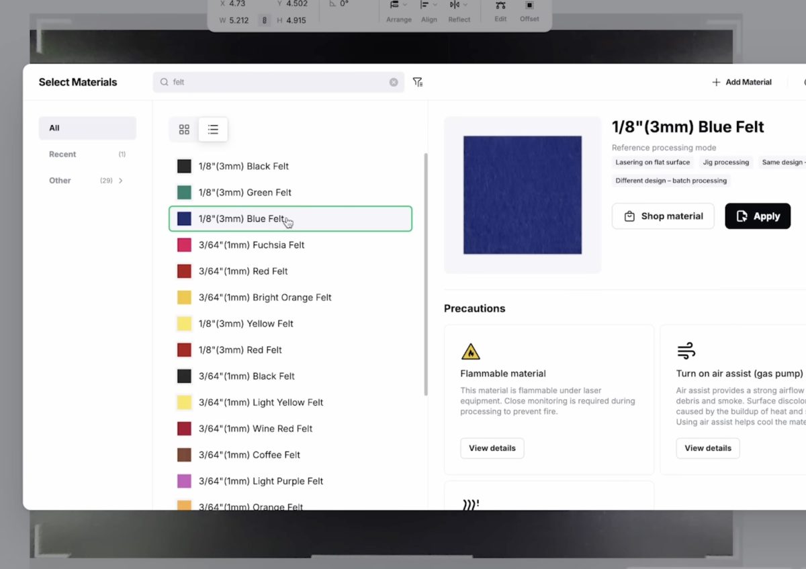806x569 pixels.
Task: Click the material list scrollbar
Action: [425, 274]
